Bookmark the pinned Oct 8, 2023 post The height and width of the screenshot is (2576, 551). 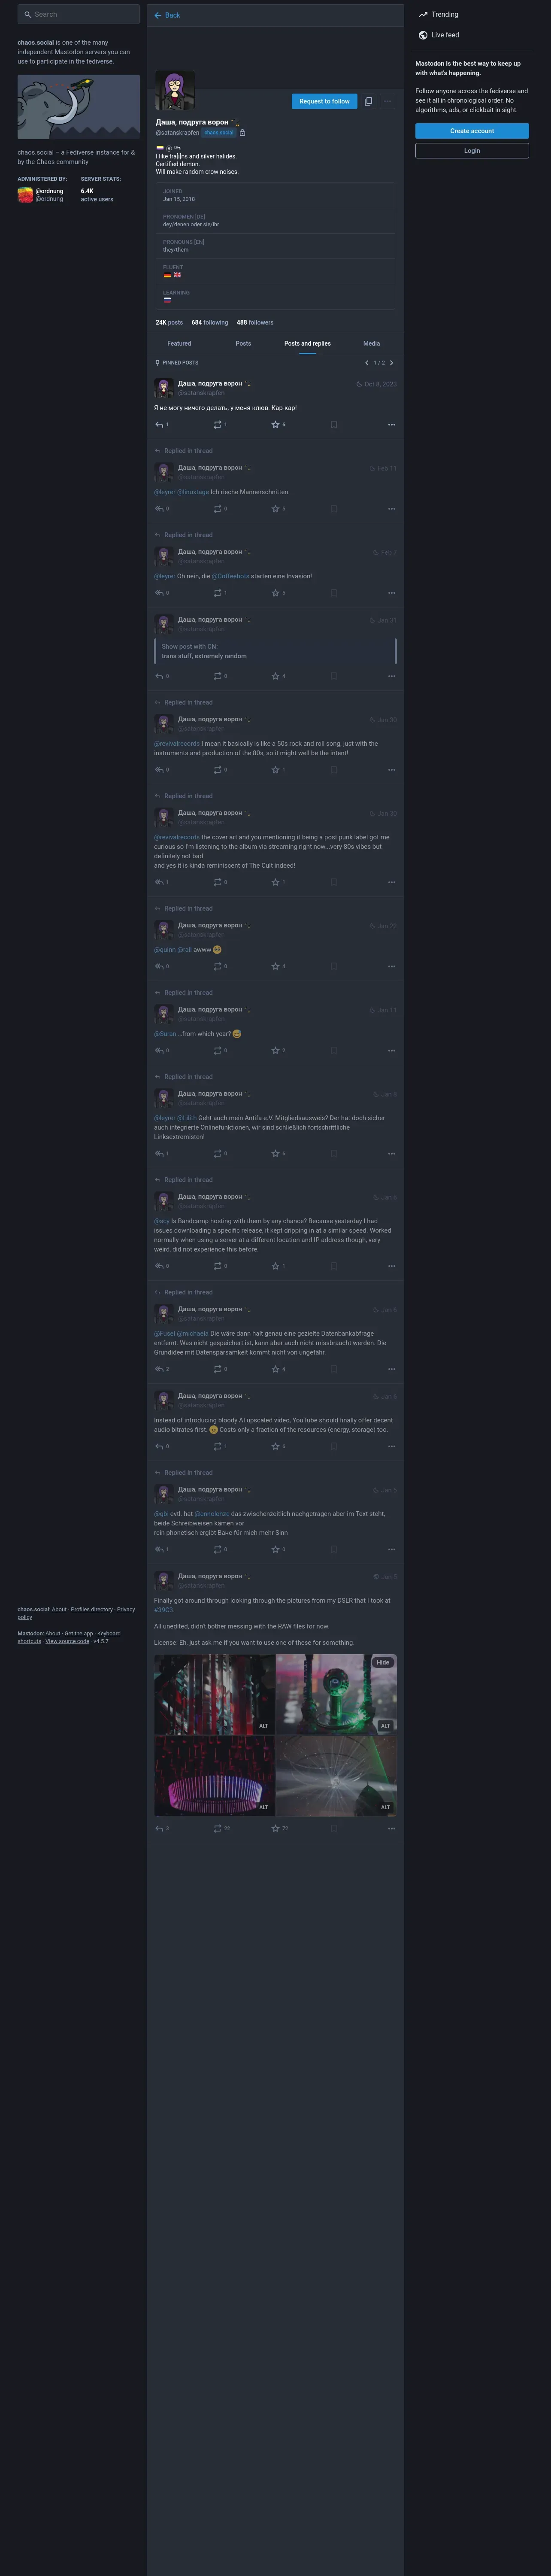click(334, 424)
